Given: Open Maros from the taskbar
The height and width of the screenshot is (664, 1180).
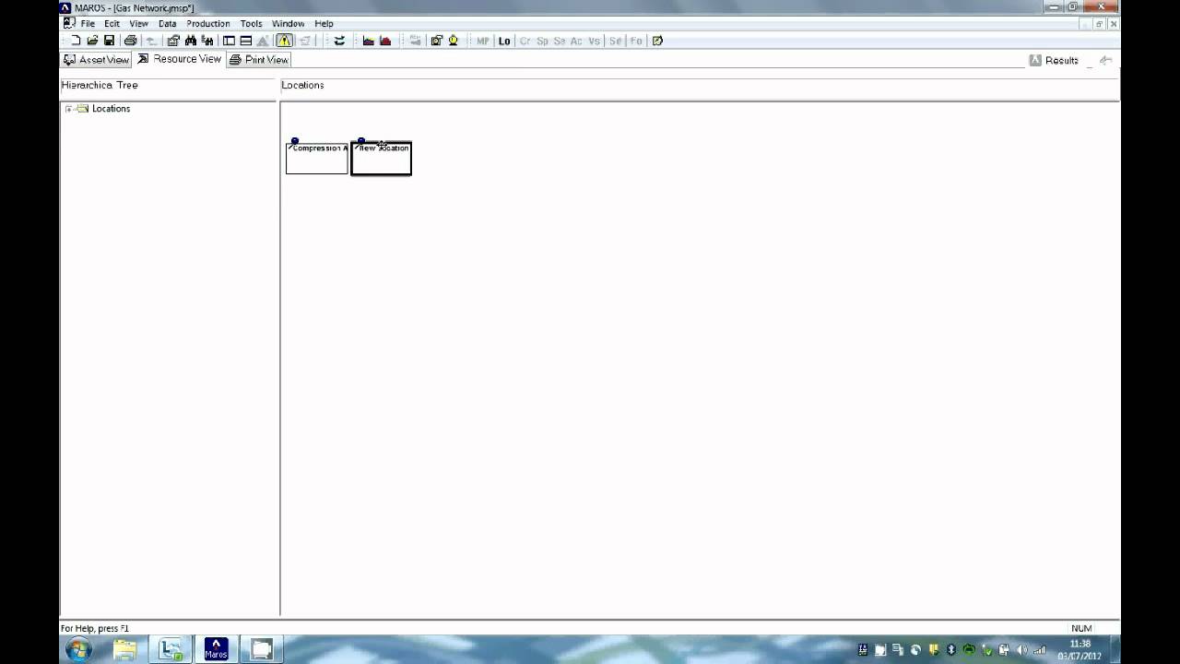Looking at the screenshot, I should [216, 649].
